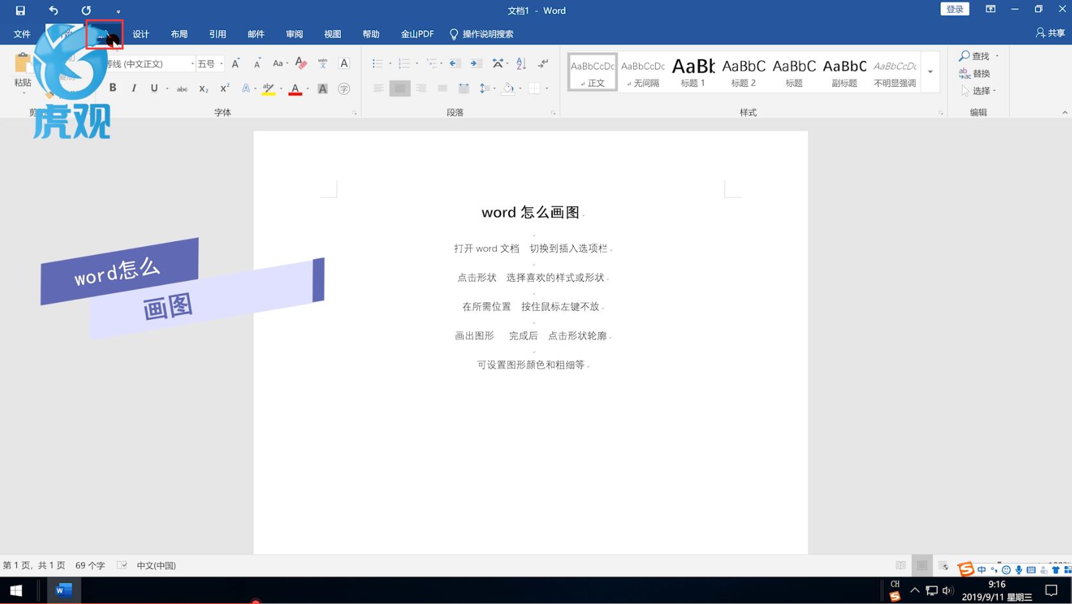1072x604 pixels.
Task: Open line spacing dropdown
Action: pos(487,88)
